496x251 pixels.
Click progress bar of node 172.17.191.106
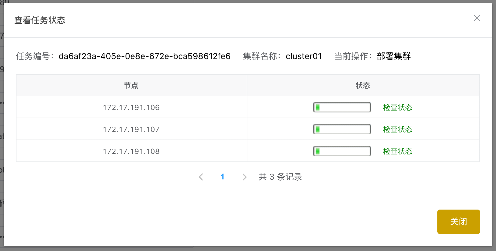[342, 107]
